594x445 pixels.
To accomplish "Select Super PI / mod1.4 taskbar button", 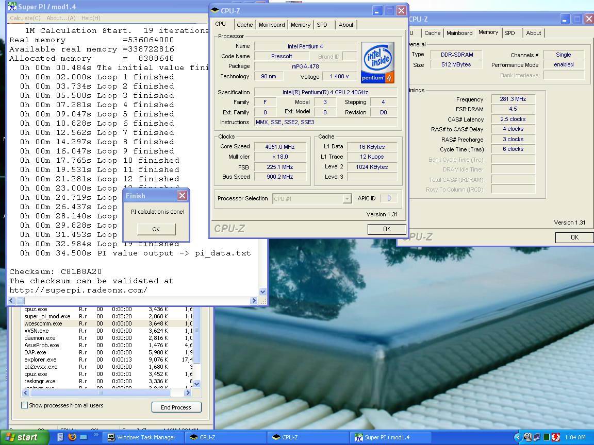I will click(390, 437).
